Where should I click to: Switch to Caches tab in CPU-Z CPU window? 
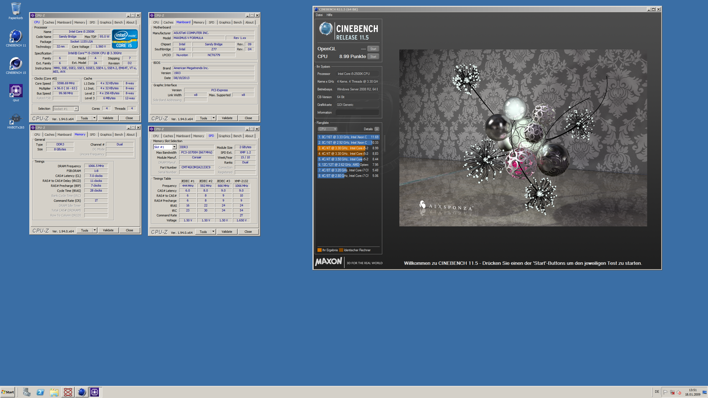click(x=49, y=22)
